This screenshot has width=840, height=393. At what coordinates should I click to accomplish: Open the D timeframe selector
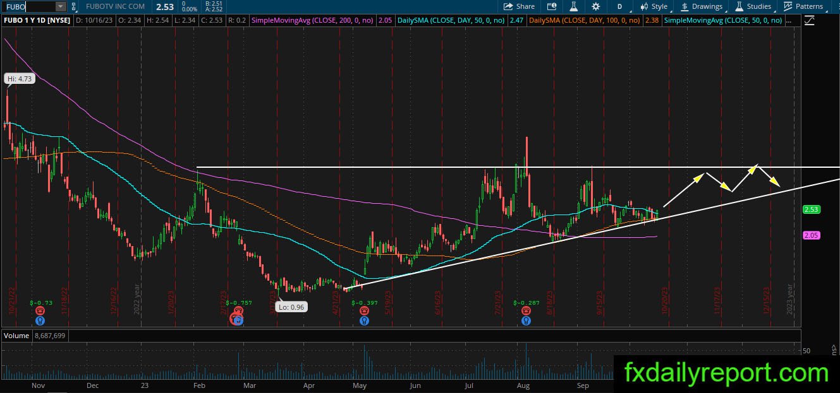(619, 6)
